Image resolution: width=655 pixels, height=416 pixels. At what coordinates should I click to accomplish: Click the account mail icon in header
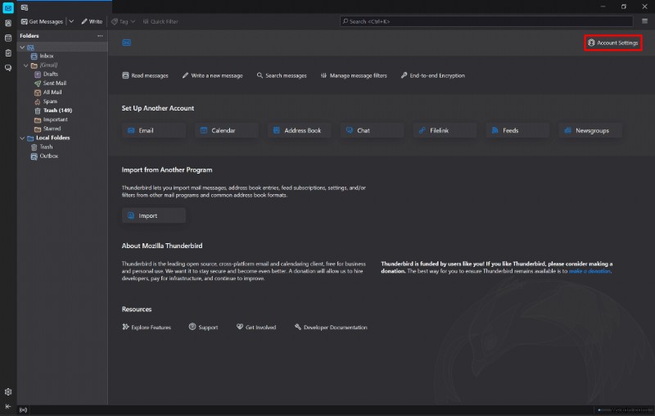point(127,43)
